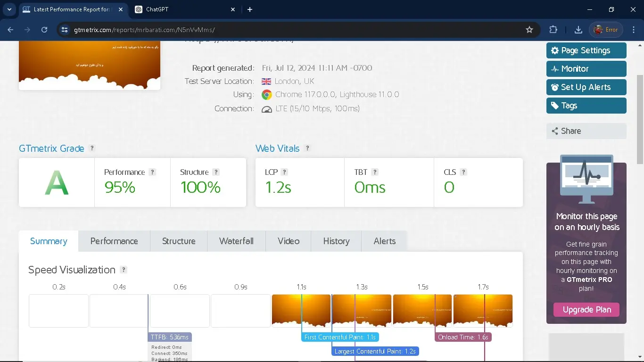Open help icon next to LCP
Screen dimensions: 644x362
click(284, 172)
